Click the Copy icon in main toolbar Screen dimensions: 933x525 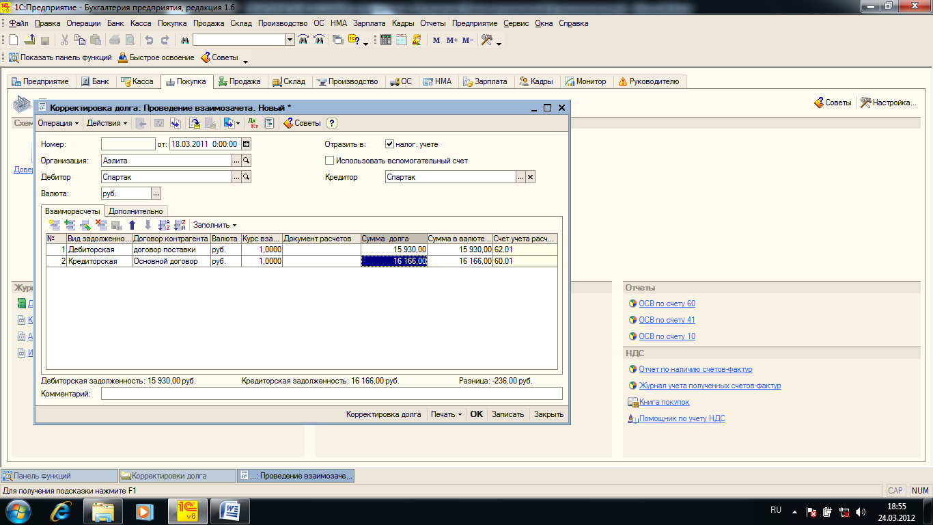pos(81,40)
